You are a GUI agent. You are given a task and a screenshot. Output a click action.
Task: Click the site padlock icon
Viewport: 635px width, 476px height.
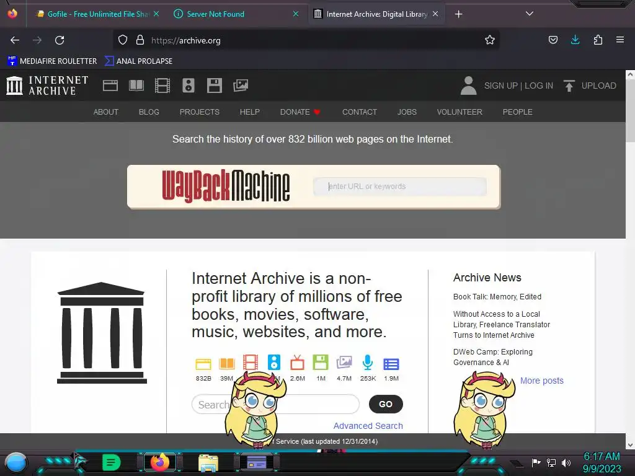pyautogui.click(x=140, y=40)
